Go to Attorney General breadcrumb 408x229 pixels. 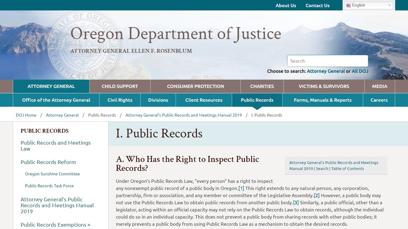62,115
